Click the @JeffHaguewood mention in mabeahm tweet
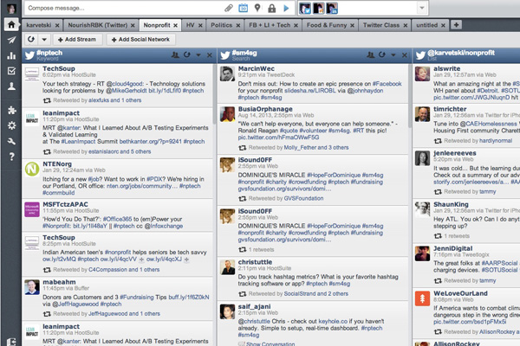The width and height of the screenshot is (520, 346). click(x=75, y=304)
